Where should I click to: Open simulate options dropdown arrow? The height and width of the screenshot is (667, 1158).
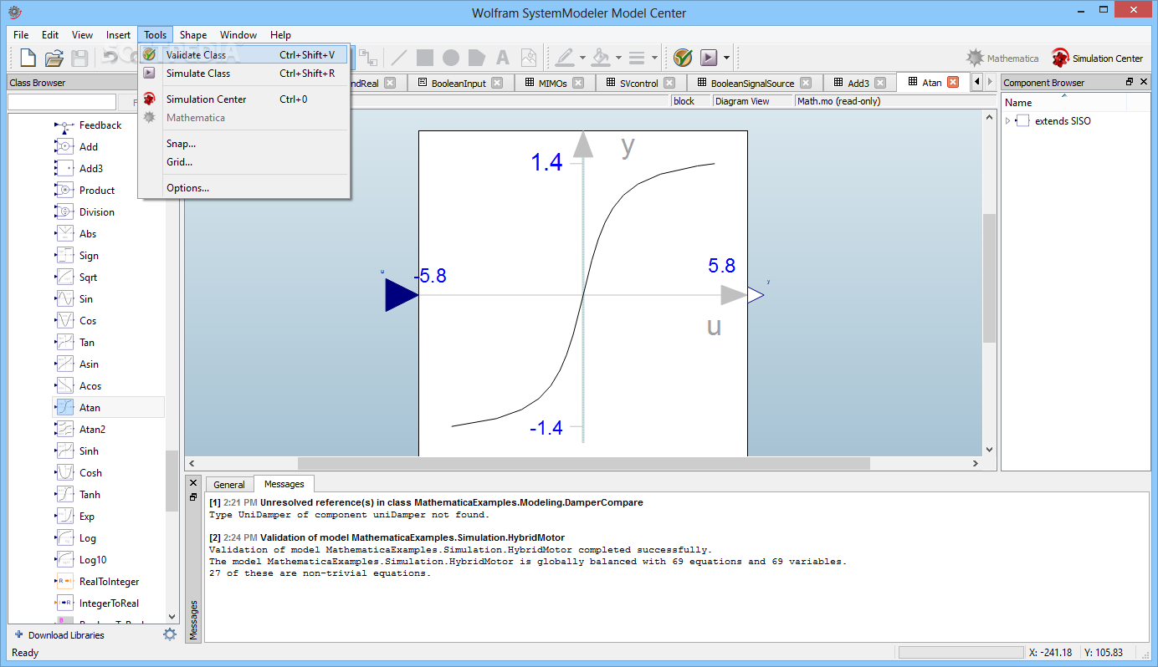726,59
